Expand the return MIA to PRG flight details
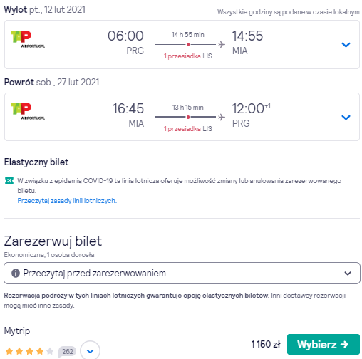 point(346,118)
